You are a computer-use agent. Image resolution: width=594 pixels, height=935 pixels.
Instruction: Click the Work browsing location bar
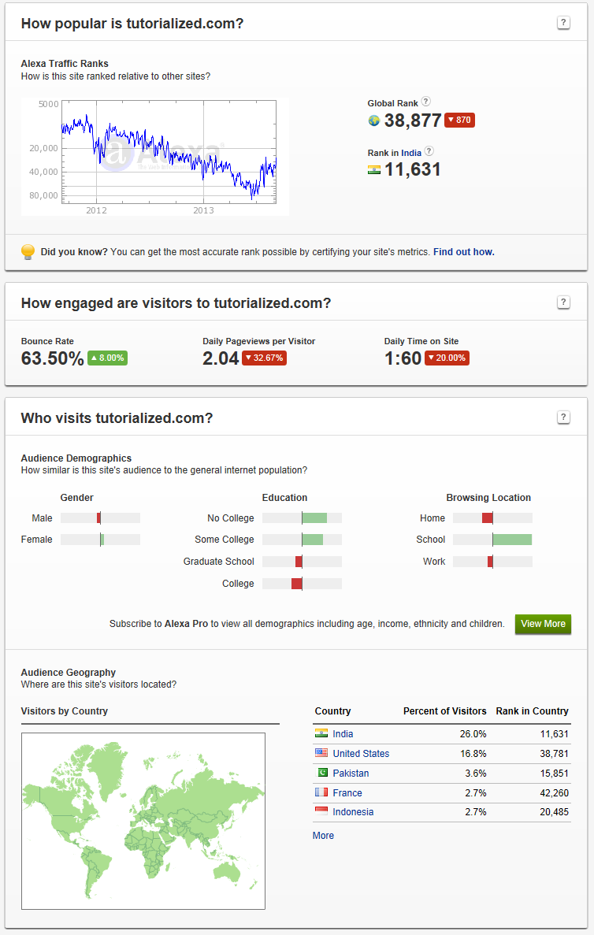point(492,561)
